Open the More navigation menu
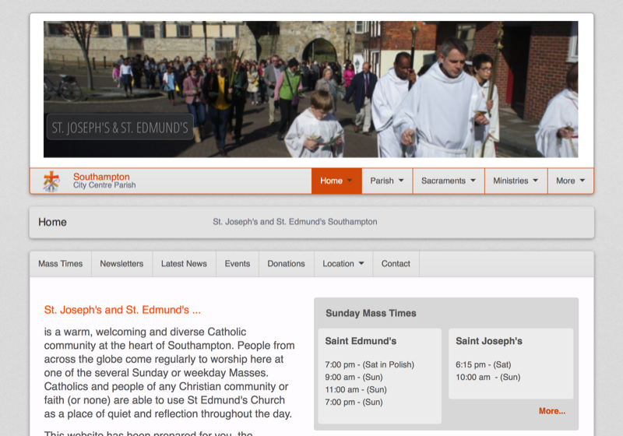Screen dimensions: 623x436 570,181
